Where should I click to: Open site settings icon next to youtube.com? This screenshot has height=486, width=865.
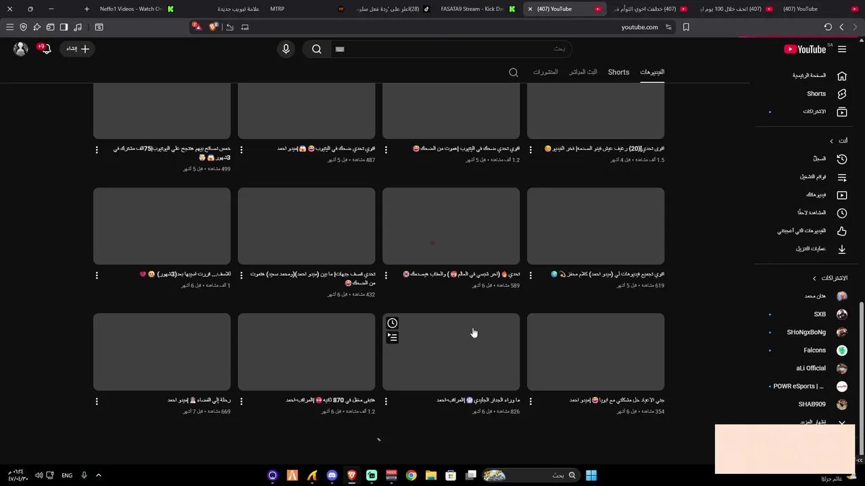(x=668, y=27)
